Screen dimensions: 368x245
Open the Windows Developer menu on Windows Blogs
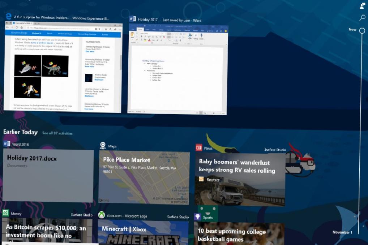coord(65,34)
